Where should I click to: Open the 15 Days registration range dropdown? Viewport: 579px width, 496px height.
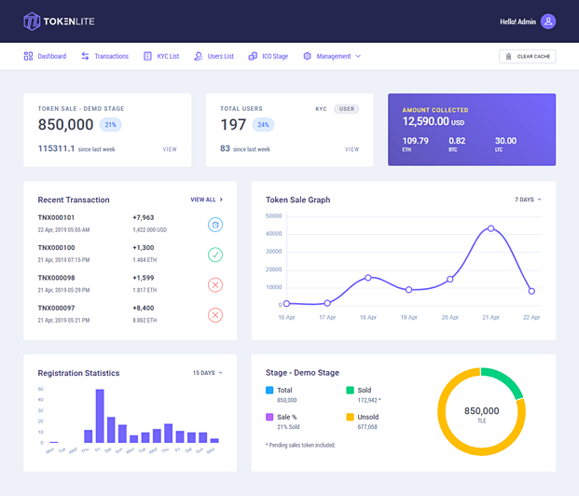pos(208,373)
